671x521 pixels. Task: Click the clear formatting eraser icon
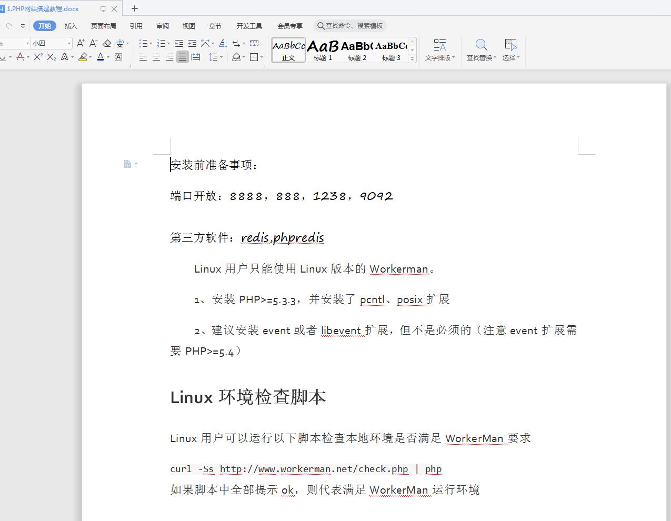point(107,43)
